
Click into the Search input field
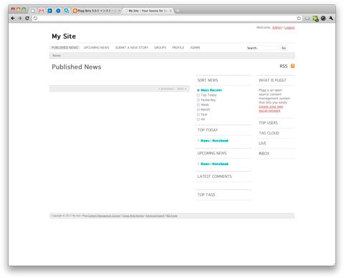[x=262, y=48]
